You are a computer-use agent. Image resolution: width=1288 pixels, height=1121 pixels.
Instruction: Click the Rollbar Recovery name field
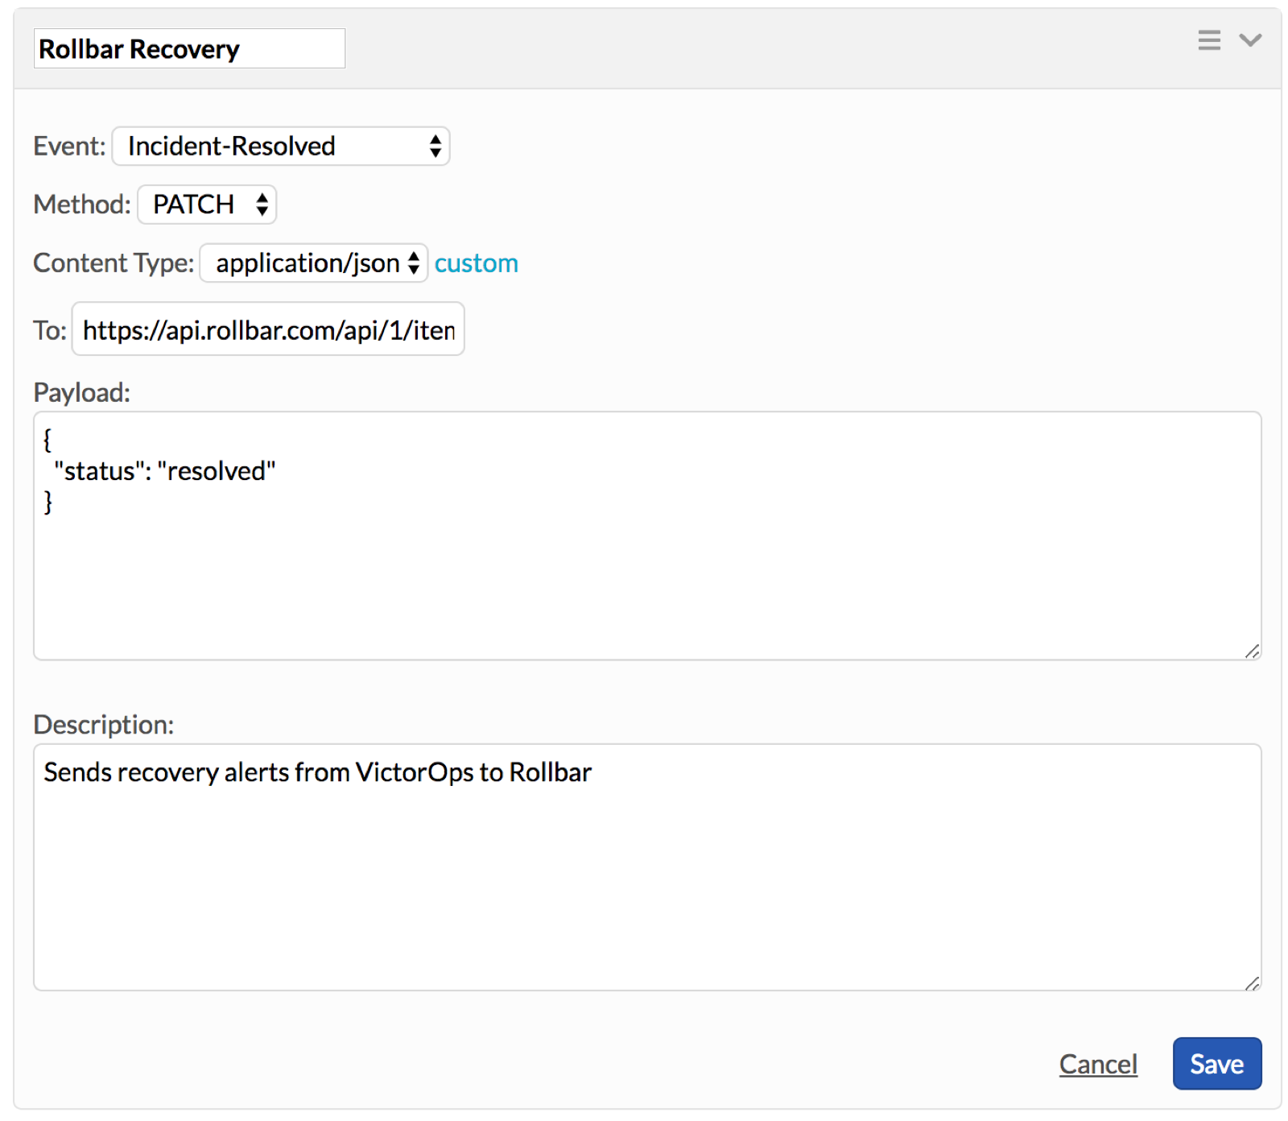click(x=189, y=48)
